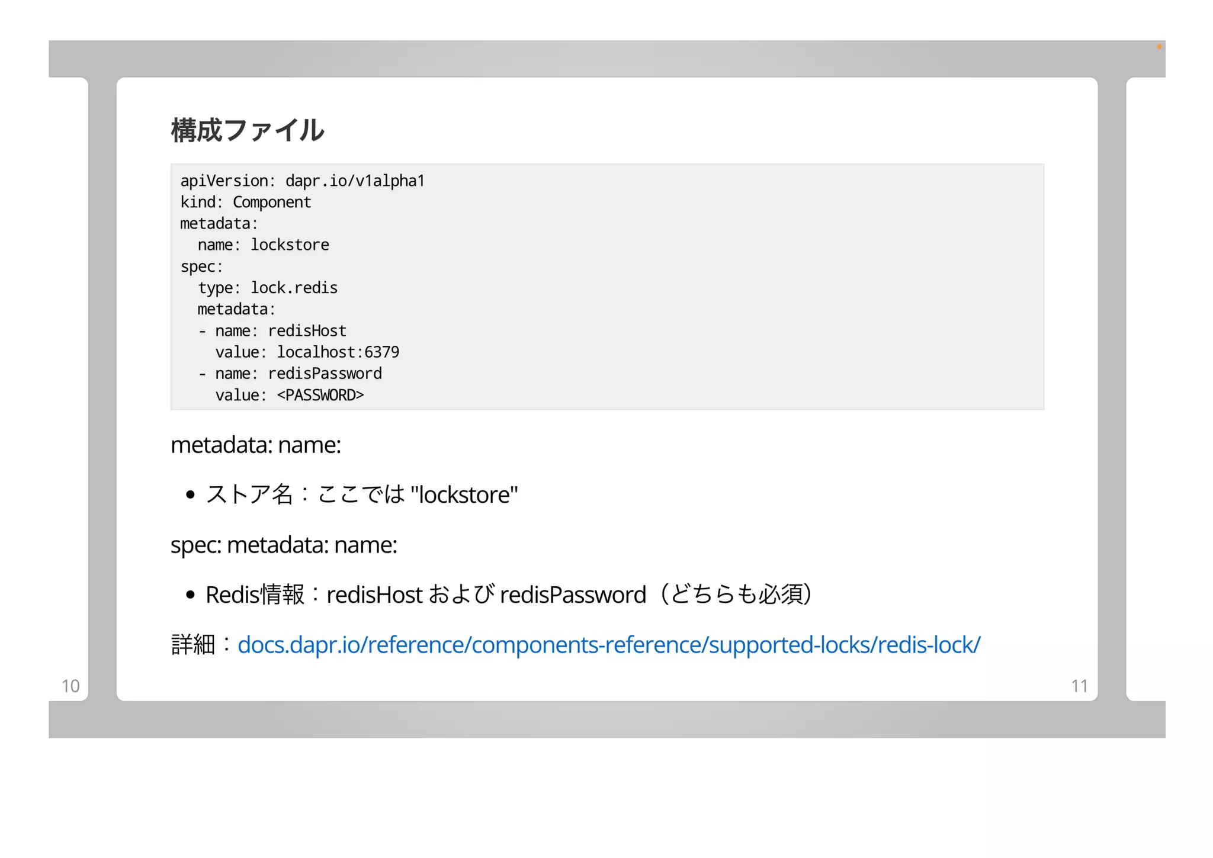Click the 'metadata: name:' paragraph heading
This screenshot has width=1213, height=858.
[256, 445]
